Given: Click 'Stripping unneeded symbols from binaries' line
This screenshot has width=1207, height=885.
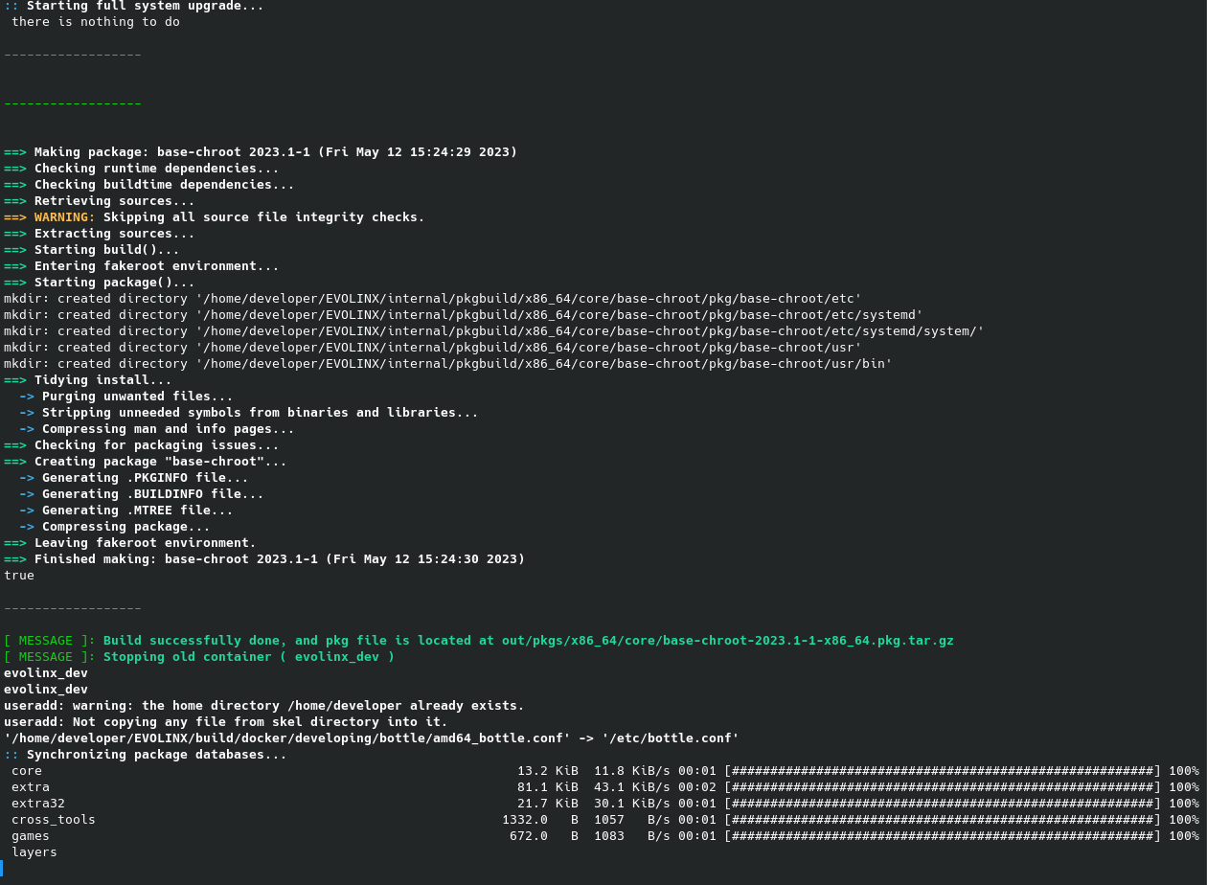Looking at the screenshot, I should tap(249, 412).
